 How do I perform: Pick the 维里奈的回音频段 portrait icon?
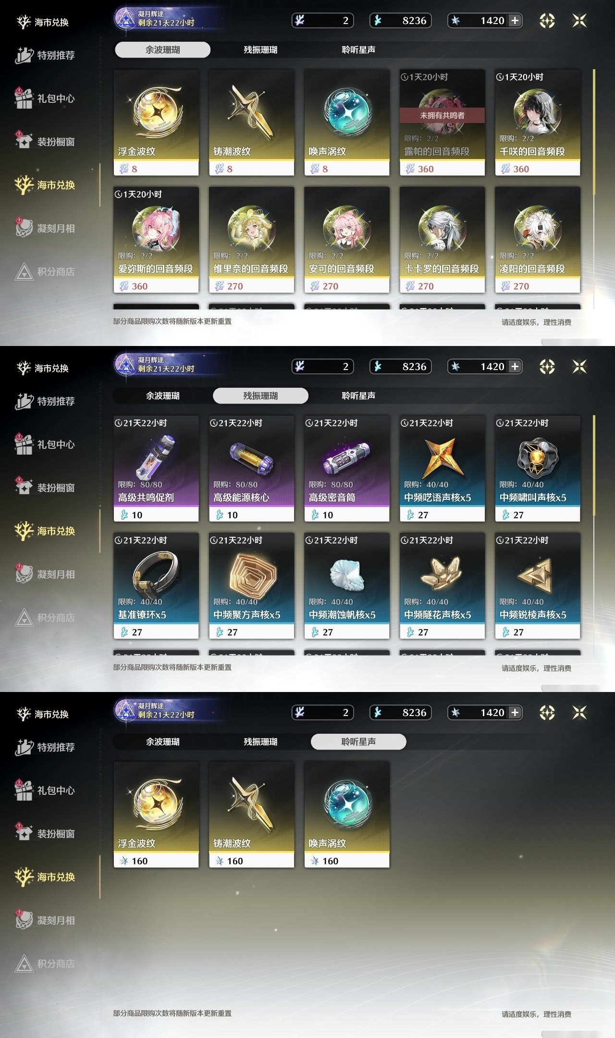pyautogui.click(x=251, y=229)
